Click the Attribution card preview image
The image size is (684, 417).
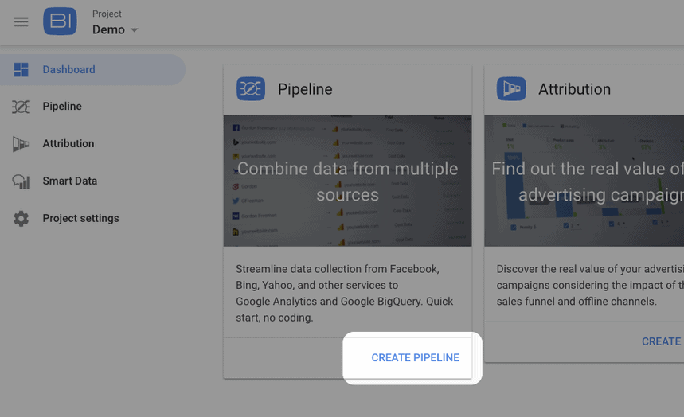pyautogui.click(x=584, y=181)
